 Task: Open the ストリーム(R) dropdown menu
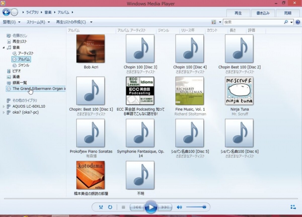tap(38, 22)
